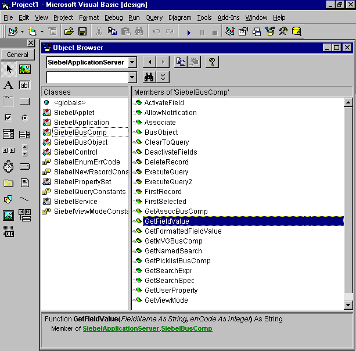The height and width of the screenshot is (351, 356).
Task: Open the Form Layout Window icon
Action: pos(257,31)
